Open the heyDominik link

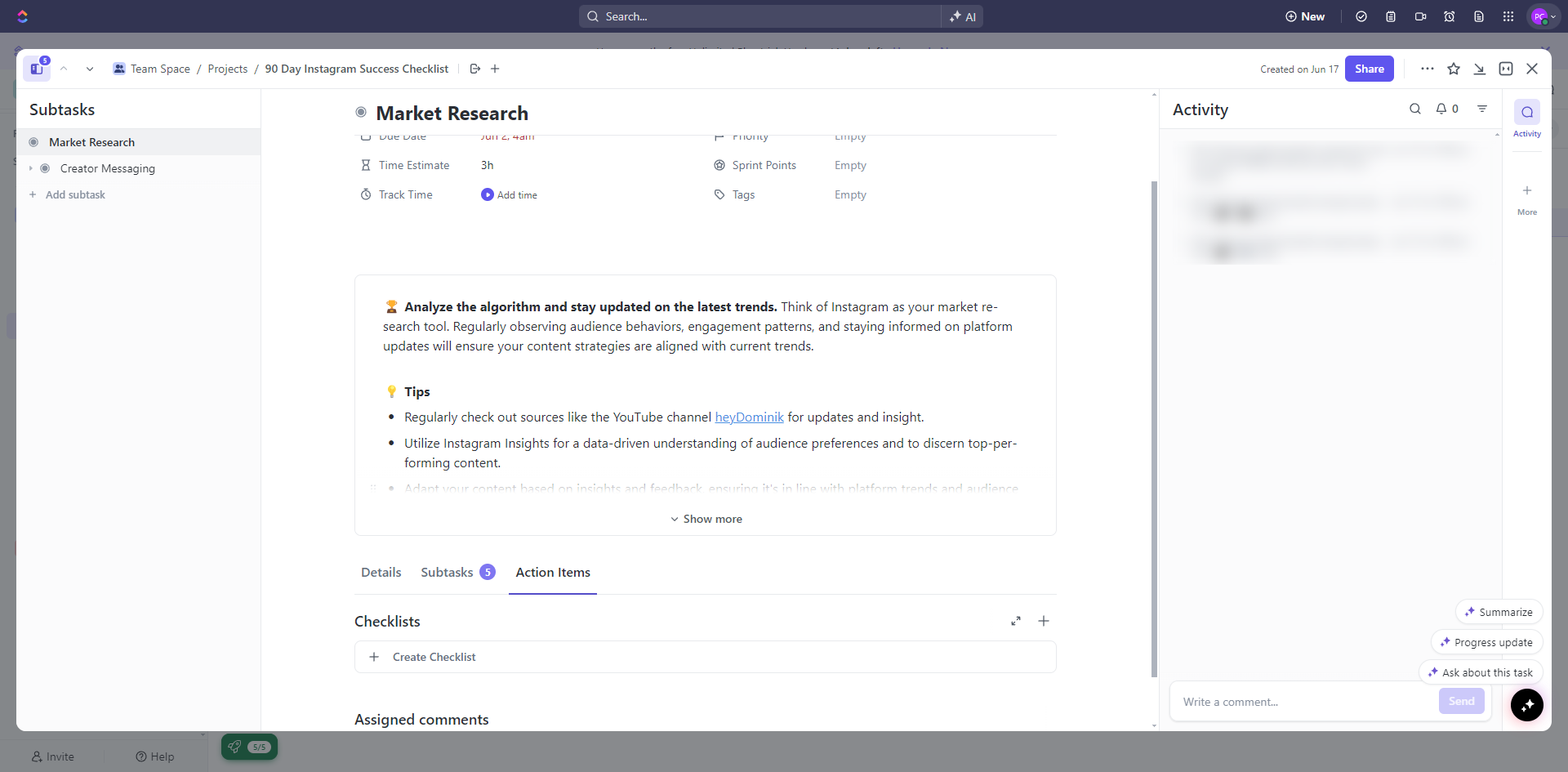[x=749, y=417]
